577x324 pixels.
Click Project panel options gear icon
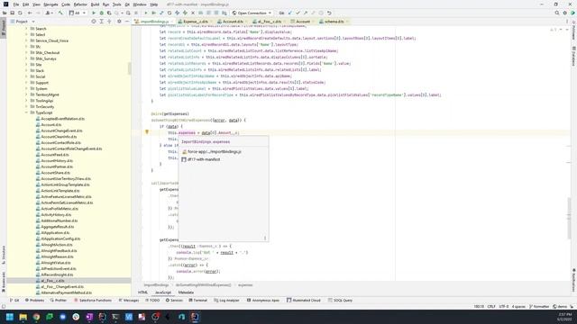[x=119, y=22]
